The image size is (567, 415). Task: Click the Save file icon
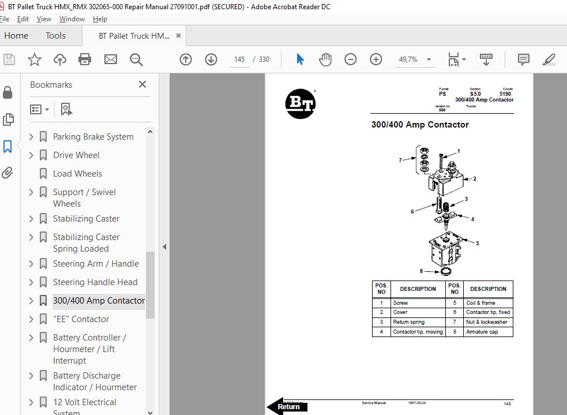[9, 59]
